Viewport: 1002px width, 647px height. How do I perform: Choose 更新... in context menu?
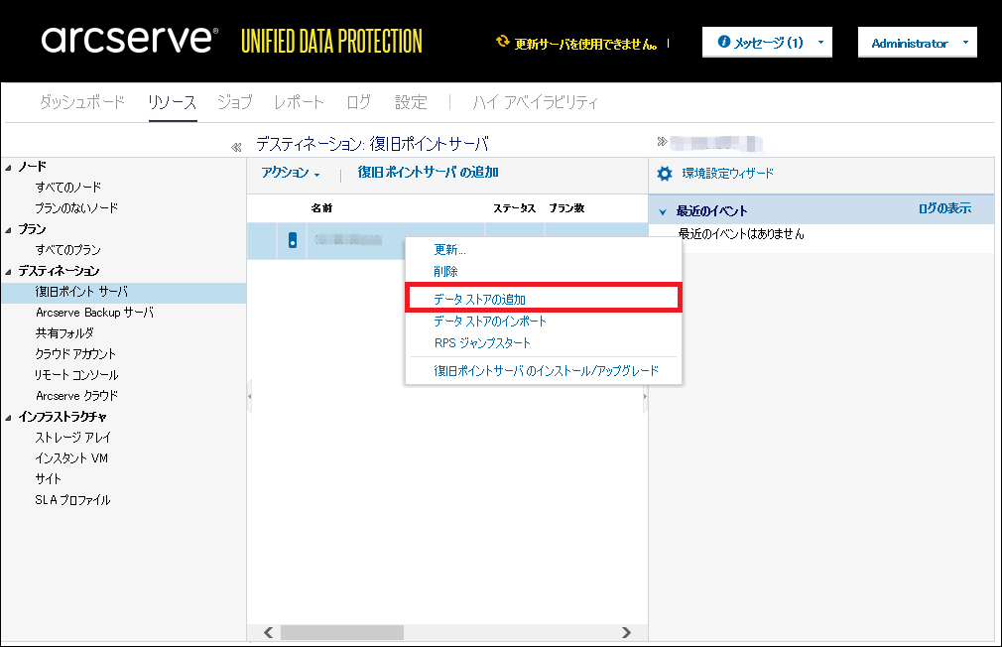point(449,249)
